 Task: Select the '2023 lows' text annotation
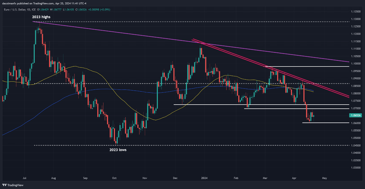[x=118, y=150]
